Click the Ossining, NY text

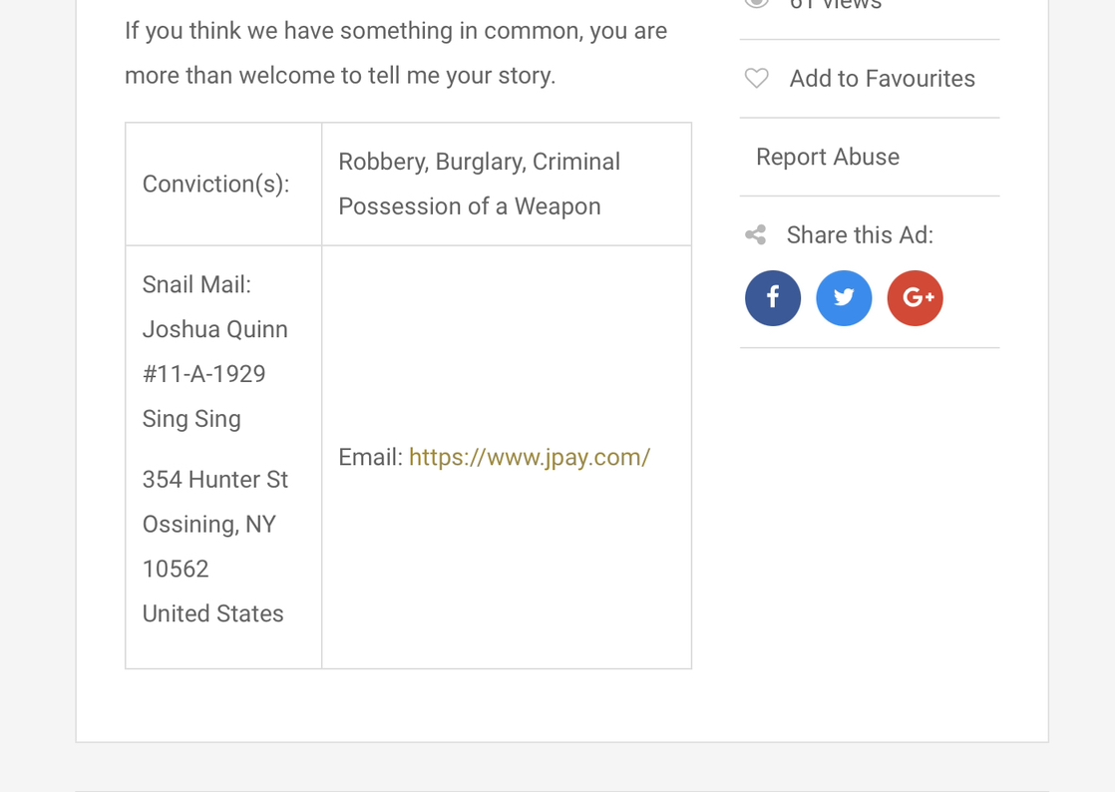click(x=209, y=525)
